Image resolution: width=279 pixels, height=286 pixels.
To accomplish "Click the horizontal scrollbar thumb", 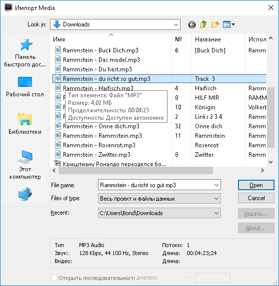I will [135, 170].
